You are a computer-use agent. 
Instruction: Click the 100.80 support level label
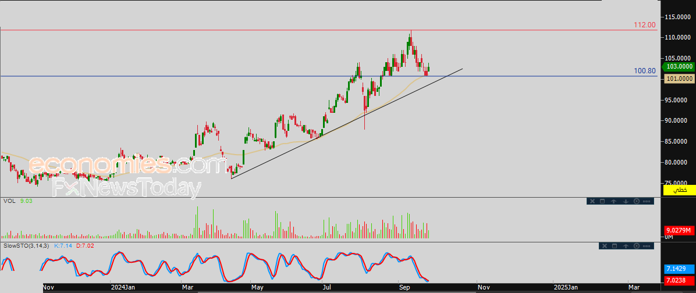645,71
